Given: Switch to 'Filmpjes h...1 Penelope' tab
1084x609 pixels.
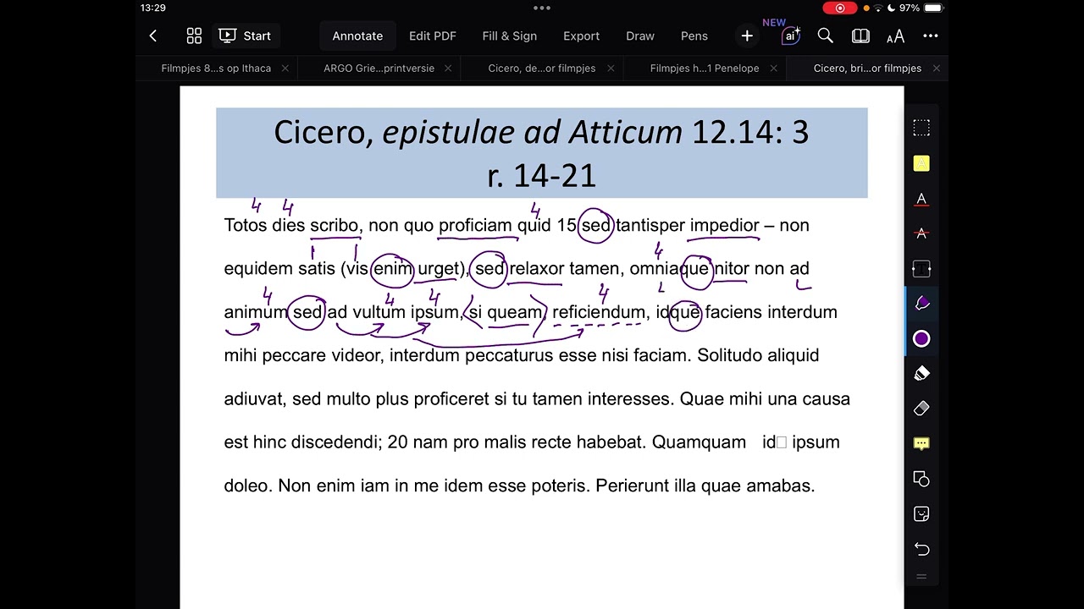Looking at the screenshot, I should (x=705, y=69).
